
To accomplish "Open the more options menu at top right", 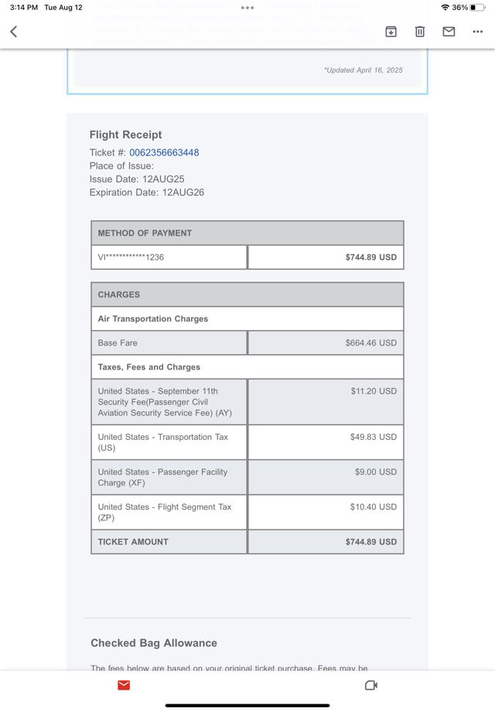I will click(477, 32).
